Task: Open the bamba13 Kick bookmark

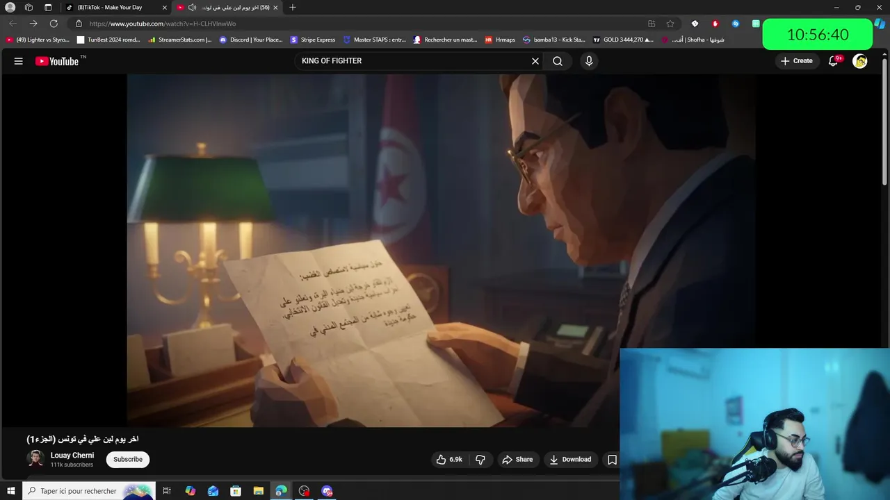Action: [554, 40]
